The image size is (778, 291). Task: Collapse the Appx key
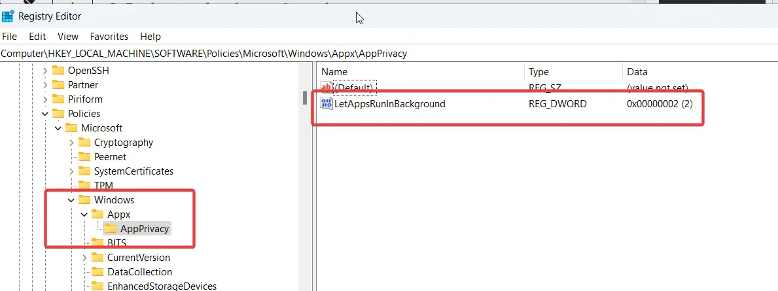(84, 214)
